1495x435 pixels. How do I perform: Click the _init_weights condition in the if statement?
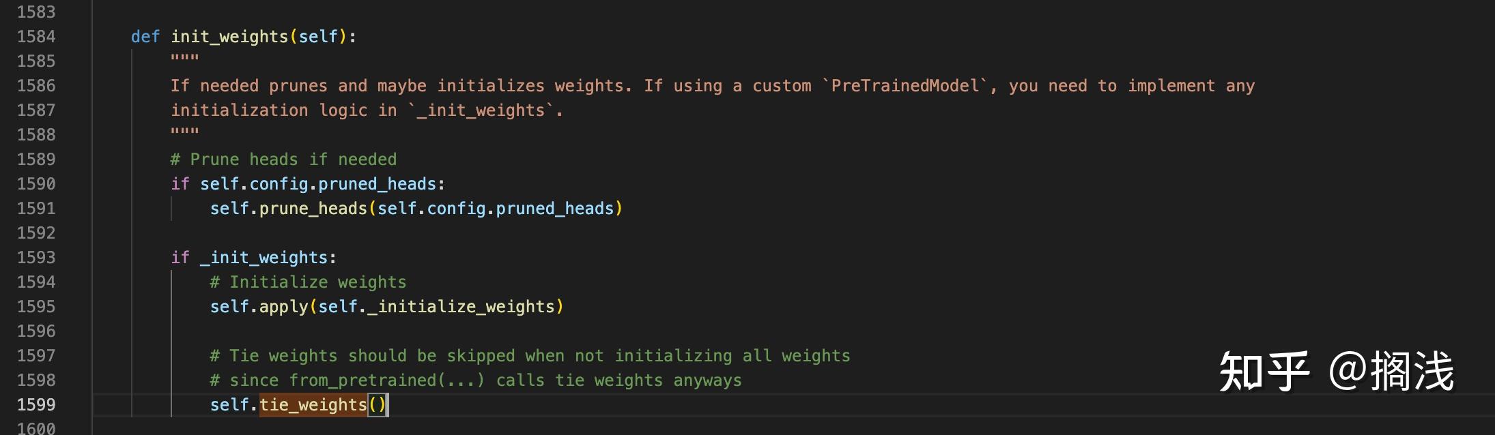pyautogui.click(x=264, y=258)
